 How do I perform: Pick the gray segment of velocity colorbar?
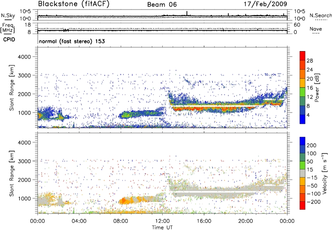pos(303,173)
